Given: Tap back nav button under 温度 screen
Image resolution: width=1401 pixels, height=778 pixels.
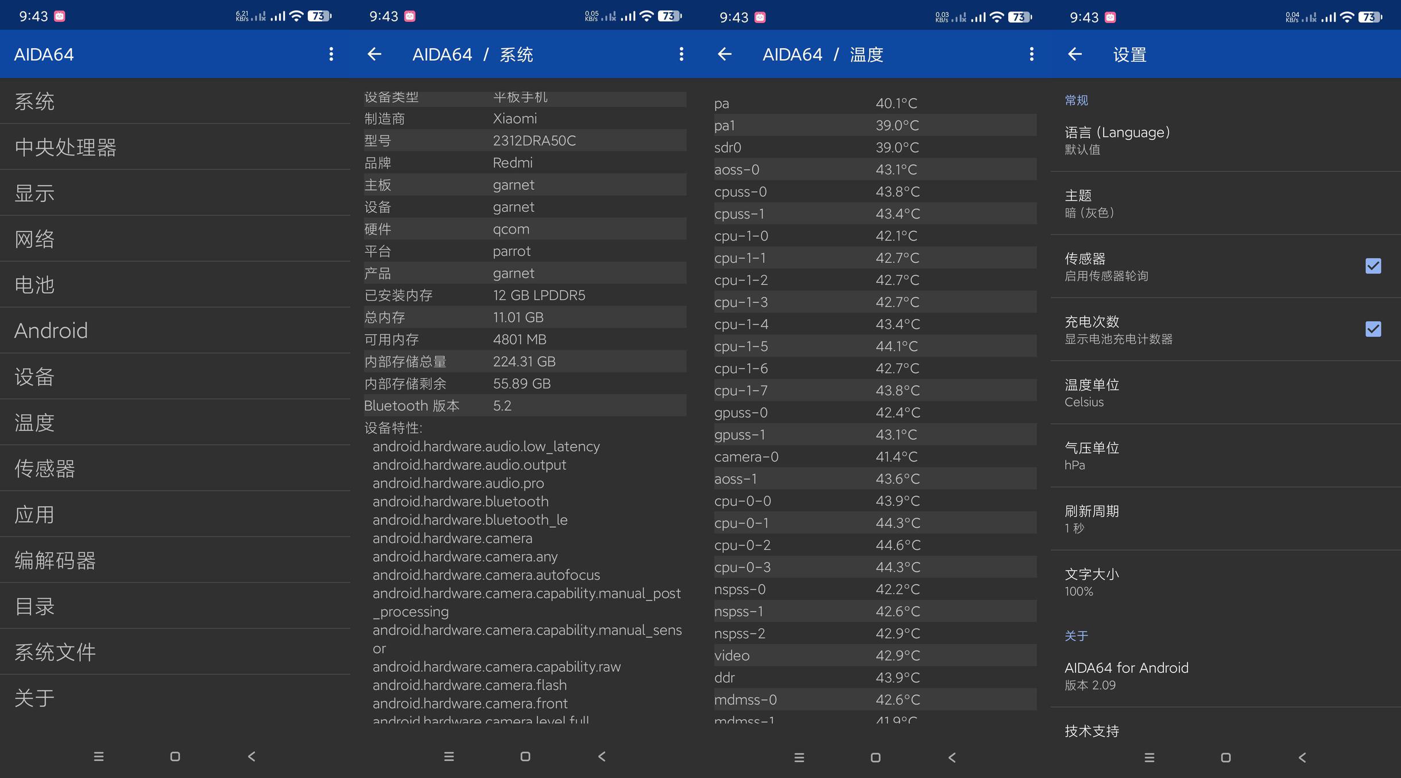Looking at the screenshot, I should [x=952, y=757].
